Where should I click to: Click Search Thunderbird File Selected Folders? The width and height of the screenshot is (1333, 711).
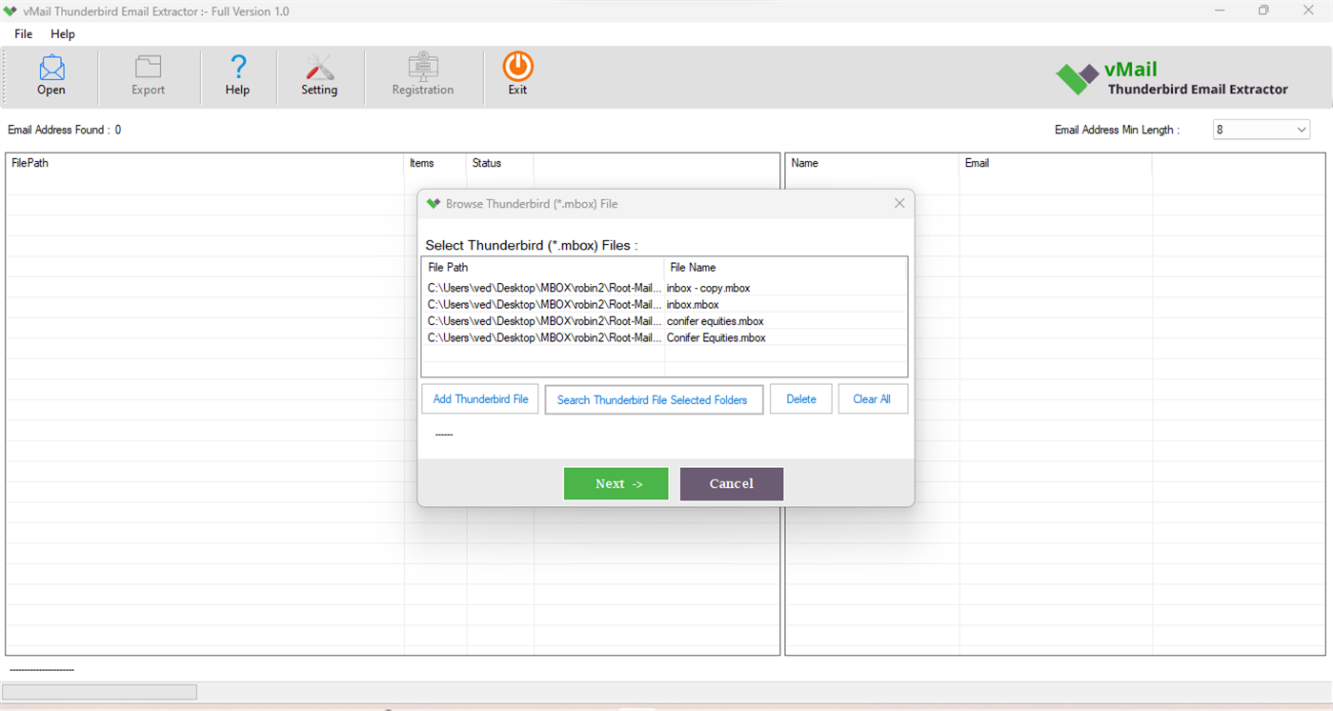tap(653, 398)
